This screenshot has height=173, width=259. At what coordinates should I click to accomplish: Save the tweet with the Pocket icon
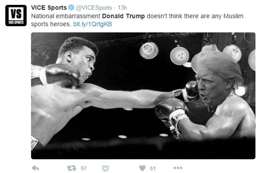[105, 169]
